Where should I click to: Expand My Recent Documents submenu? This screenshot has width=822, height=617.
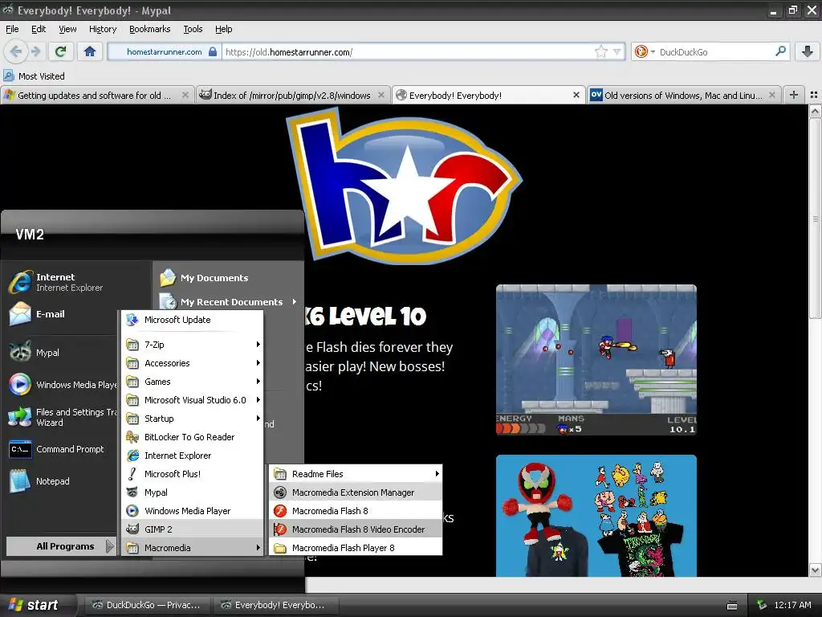click(x=229, y=302)
